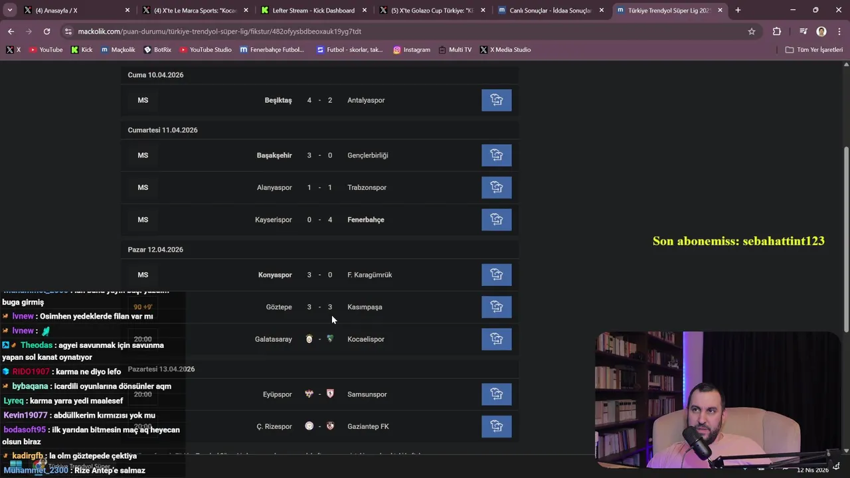Click the Kayserispor 0 - 4 score
This screenshot has height=478, width=850.
[x=319, y=220]
